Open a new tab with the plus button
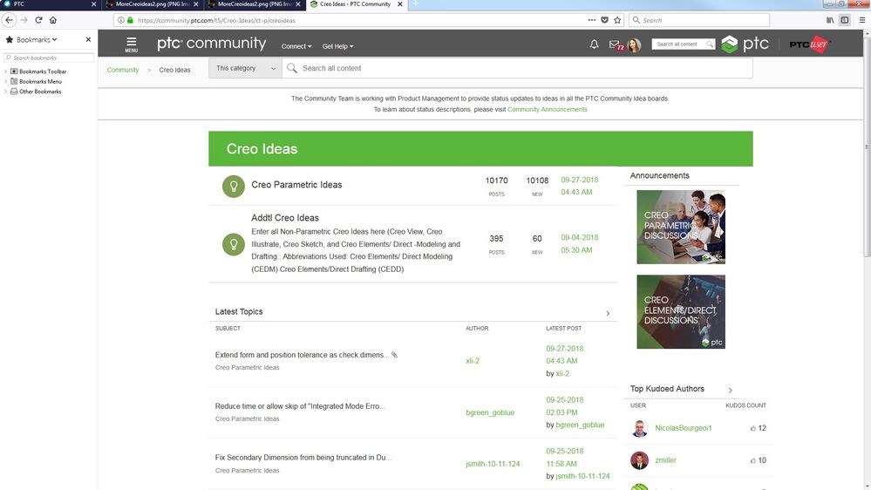This screenshot has width=871, height=490. (x=415, y=3)
